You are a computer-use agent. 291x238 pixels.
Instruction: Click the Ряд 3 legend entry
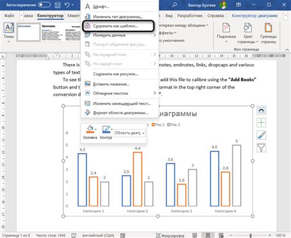point(174,125)
